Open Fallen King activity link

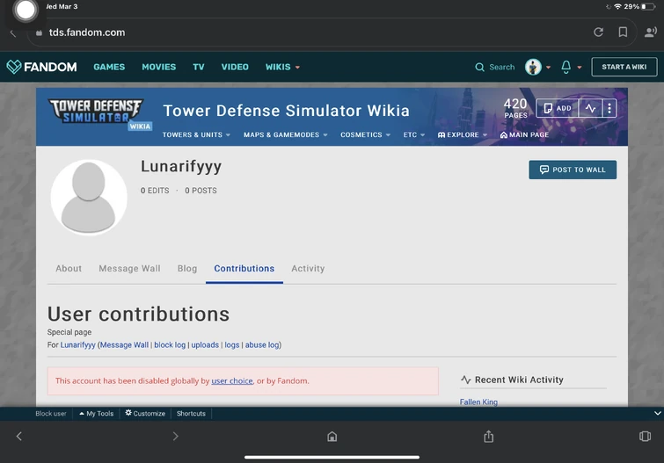tap(478, 402)
